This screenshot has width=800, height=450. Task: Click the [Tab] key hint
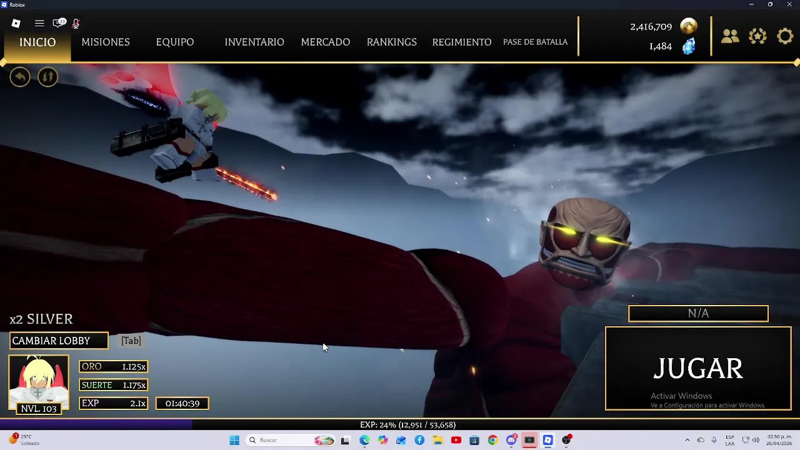[x=131, y=341]
